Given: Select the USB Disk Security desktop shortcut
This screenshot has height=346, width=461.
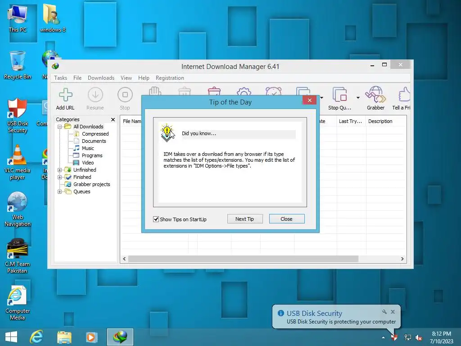Looking at the screenshot, I should [18, 116].
